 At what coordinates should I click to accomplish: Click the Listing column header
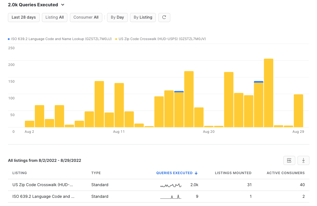(20, 173)
